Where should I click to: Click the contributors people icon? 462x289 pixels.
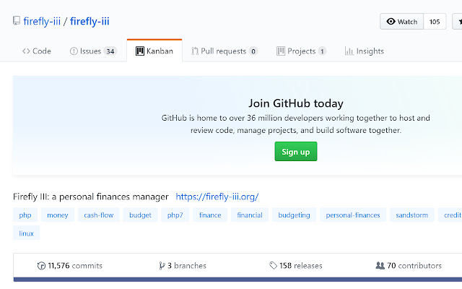click(x=380, y=266)
